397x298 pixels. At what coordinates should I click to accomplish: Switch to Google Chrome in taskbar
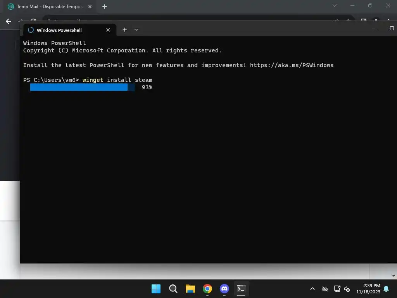[x=207, y=289]
